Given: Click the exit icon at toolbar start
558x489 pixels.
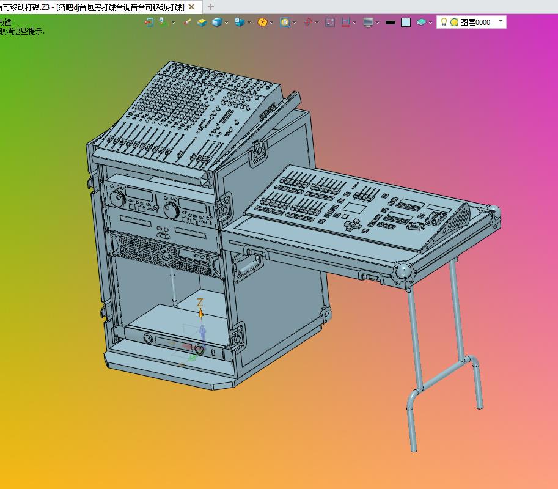Looking at the screenshot, I should coord(149,22).
